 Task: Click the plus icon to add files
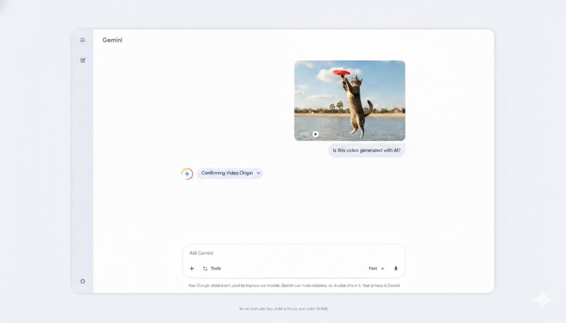pyautogui.click(x=192, y=268)
